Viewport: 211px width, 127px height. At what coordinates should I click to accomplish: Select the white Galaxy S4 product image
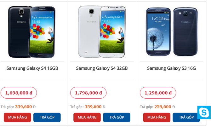(x=102, y=32)
